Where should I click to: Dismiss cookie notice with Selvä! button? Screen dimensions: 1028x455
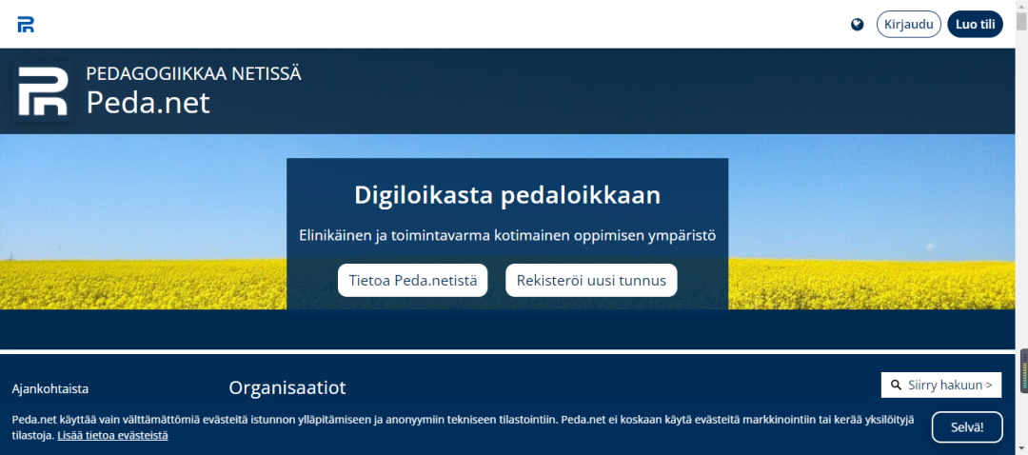click(967, 427)
